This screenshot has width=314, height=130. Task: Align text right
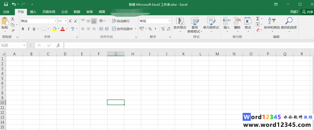(x=94, y=29)
